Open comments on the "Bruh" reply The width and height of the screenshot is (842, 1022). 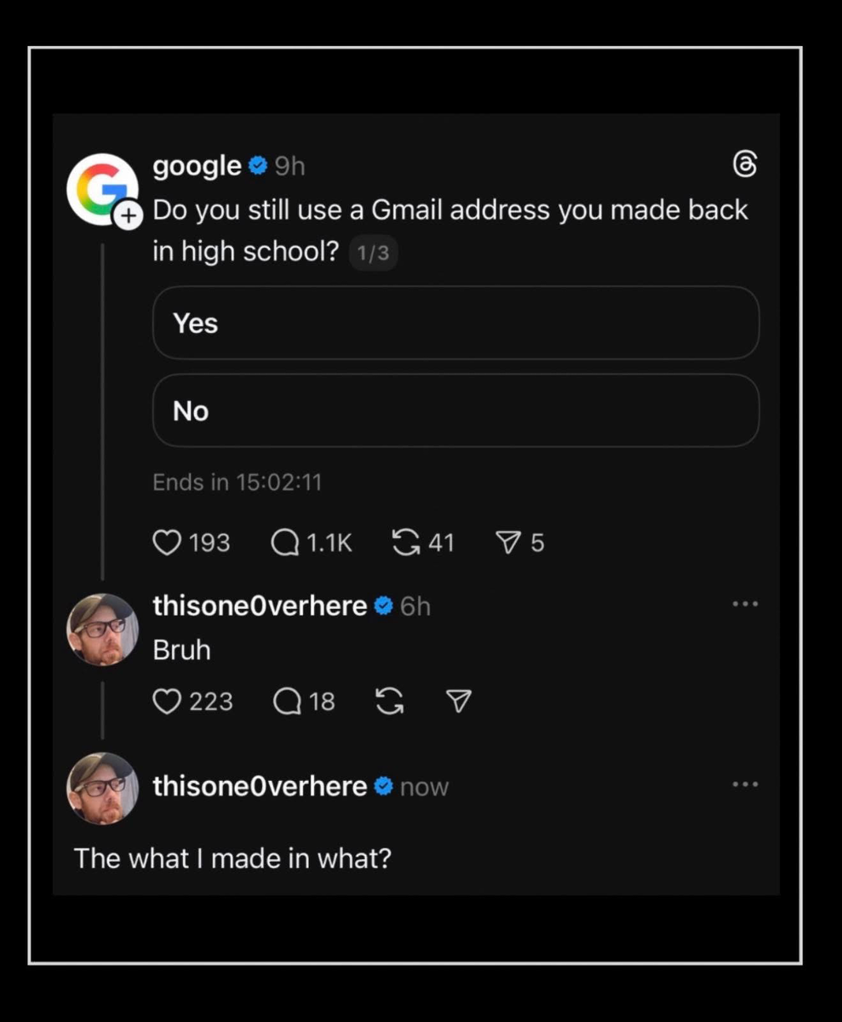coord(286,701)
